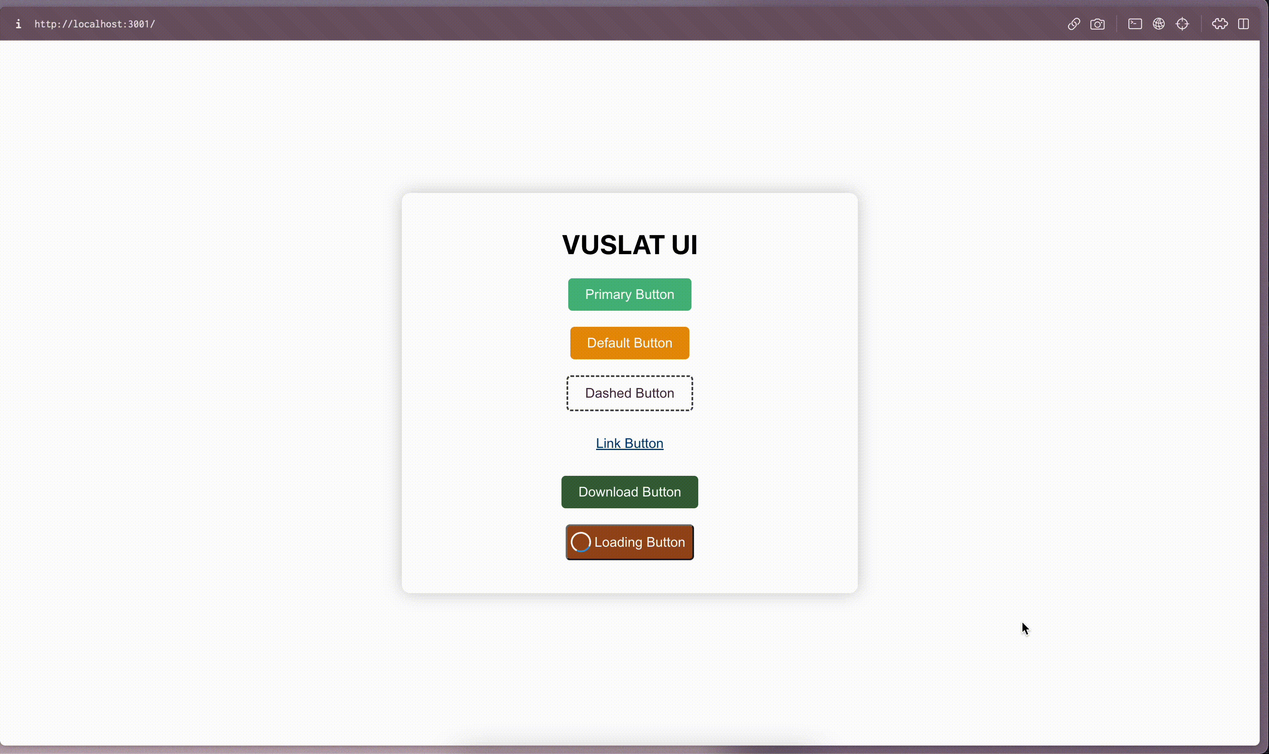Toggle the Dashed Button style
Viewport: 1269px width, 754px height.
pos(629,392)
